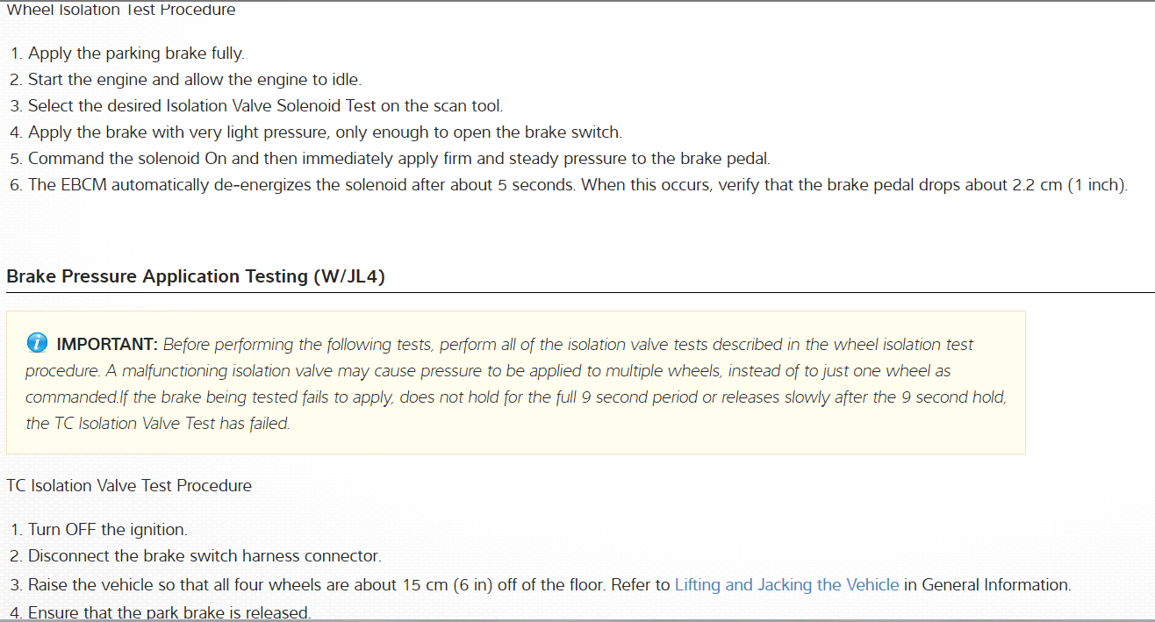1155x622 pixels.
Task: Click the TC Isolation Valve Test Procedure subheading
Action: [129, 485]
